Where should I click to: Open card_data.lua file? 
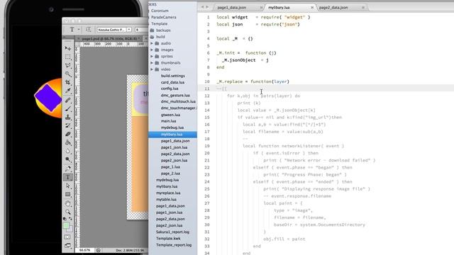[172, 82]
